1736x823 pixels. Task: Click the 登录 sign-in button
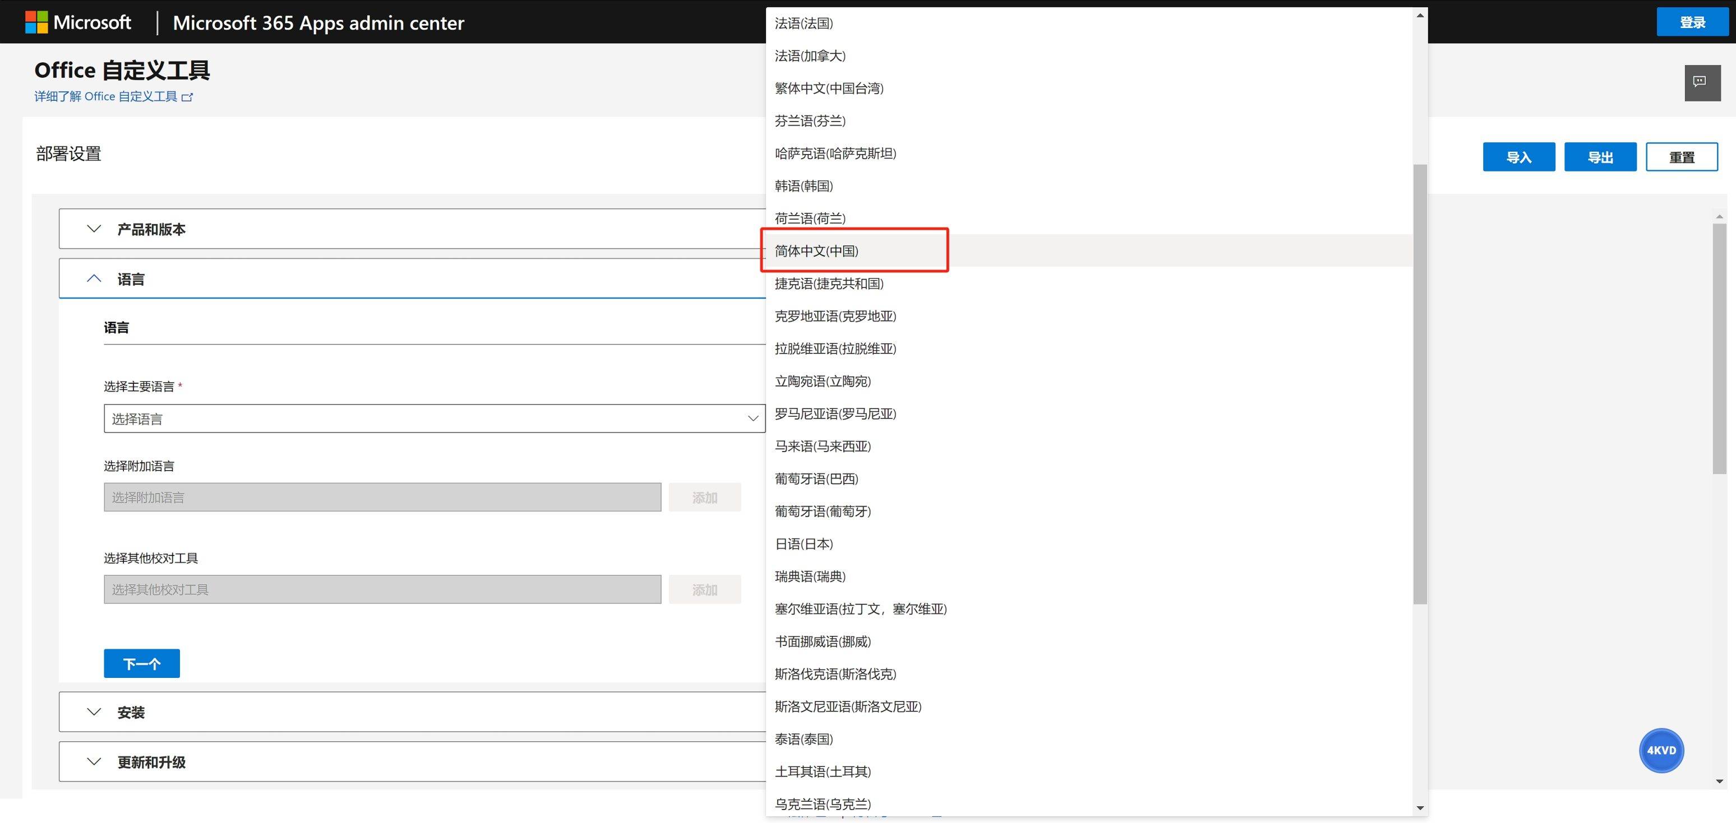point(1692,22)
